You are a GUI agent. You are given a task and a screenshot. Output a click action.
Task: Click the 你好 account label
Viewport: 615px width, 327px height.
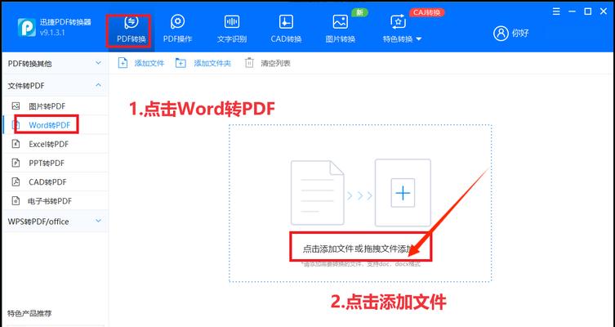pyautogui.click(x=520, y=34)
